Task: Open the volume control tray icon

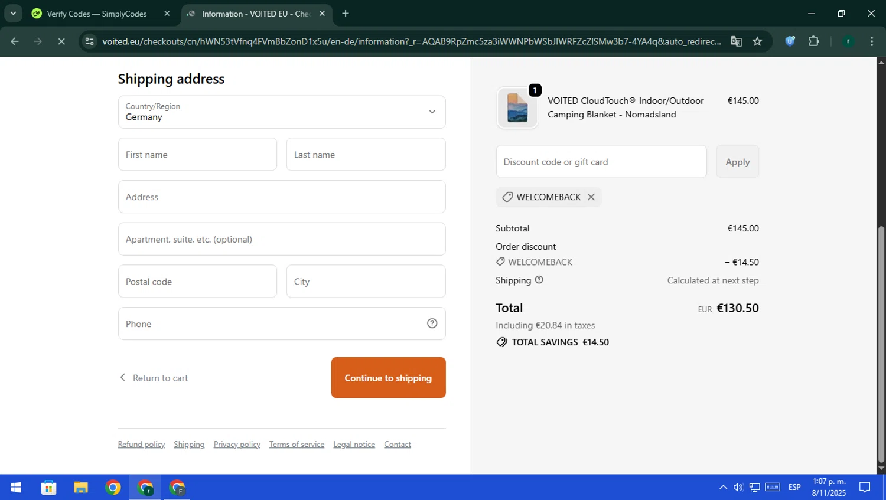Action: (x=738, y=488)
